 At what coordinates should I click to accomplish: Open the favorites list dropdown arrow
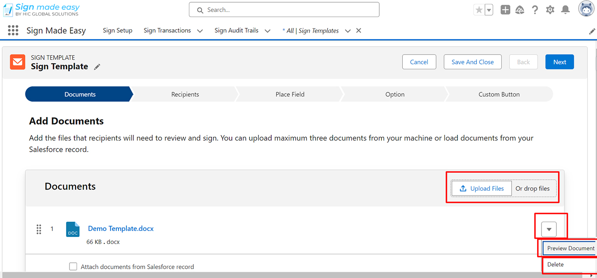pyautogui.click(x=489, y=10)
